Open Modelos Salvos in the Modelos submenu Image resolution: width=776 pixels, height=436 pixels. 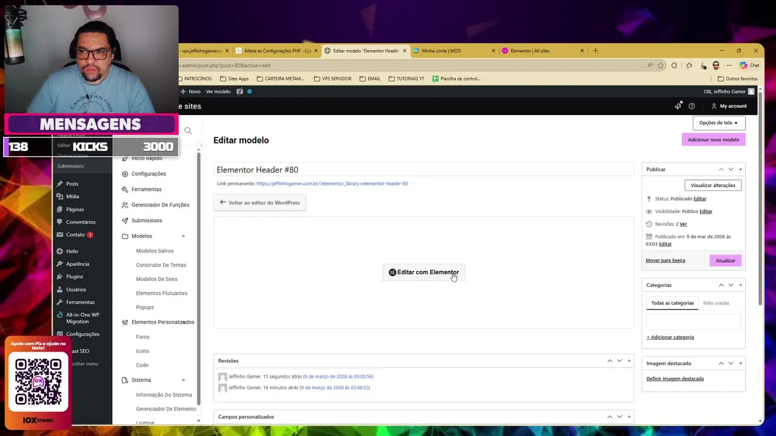(155, 251)
